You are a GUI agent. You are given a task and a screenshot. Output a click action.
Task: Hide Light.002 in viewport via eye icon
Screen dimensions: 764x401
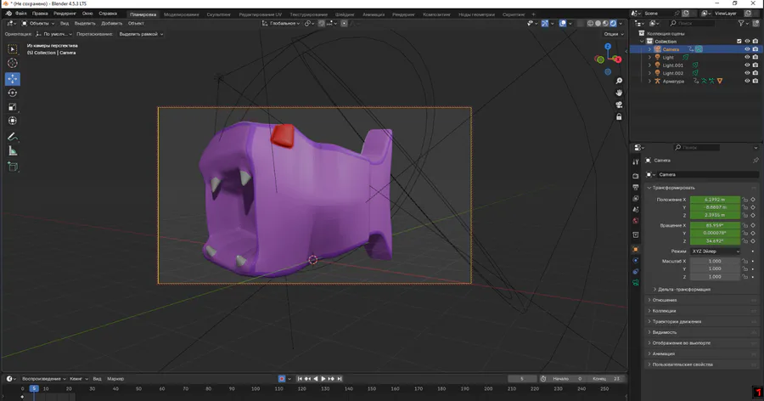(x=747, y=73)
